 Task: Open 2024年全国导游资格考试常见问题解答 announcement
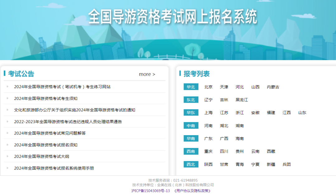[x=50, y=133]
